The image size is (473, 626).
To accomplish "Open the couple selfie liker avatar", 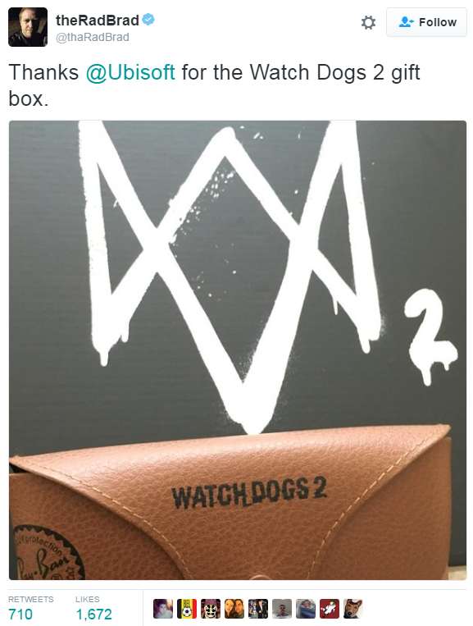I will pos(234,609).
